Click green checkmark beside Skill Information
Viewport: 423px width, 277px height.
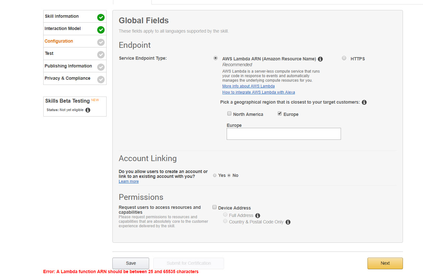101,17
